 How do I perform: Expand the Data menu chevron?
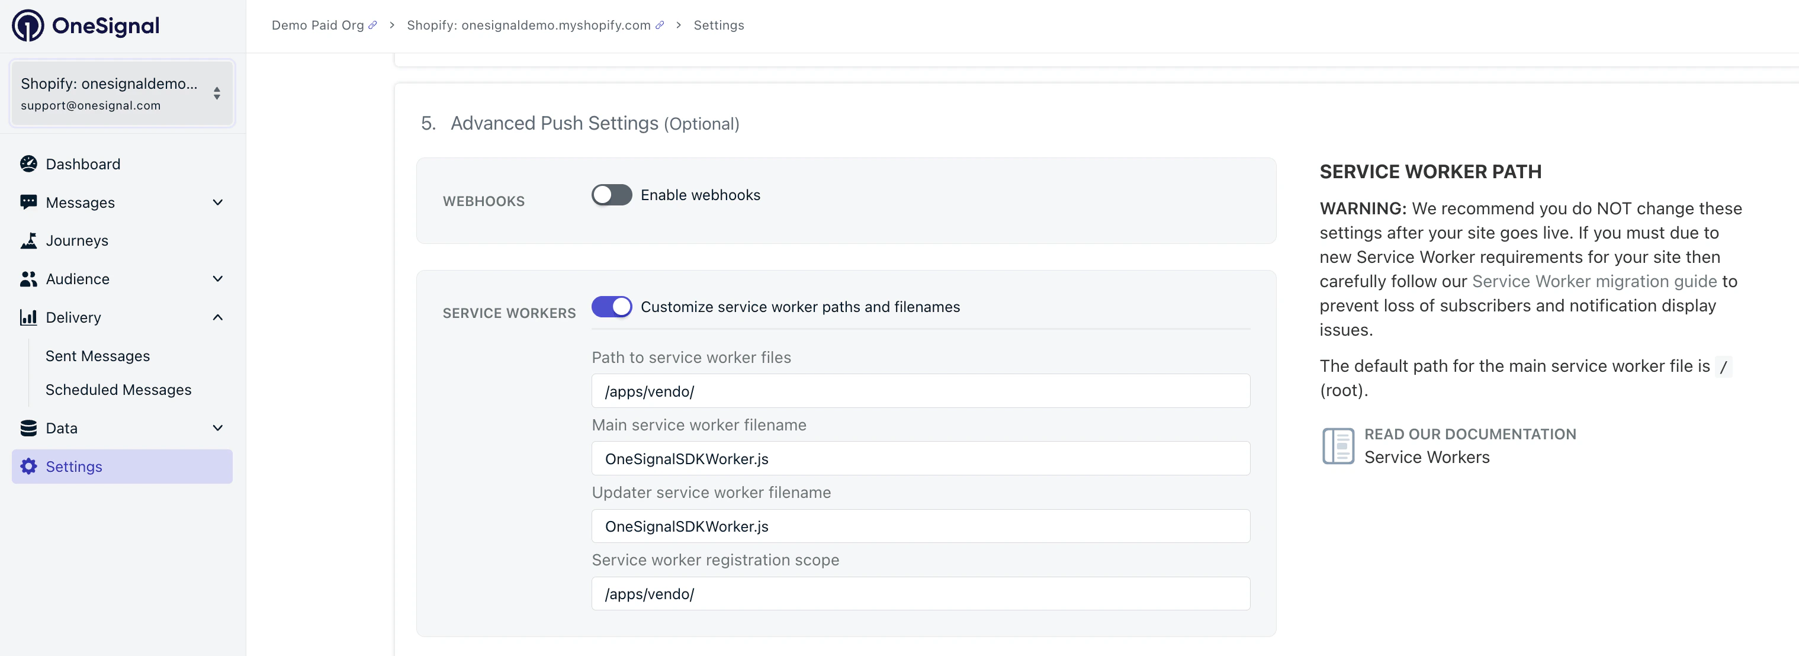[217, 428]
